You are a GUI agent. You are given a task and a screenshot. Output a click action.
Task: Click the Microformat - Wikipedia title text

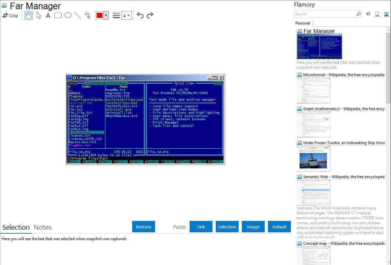point(344,75)
